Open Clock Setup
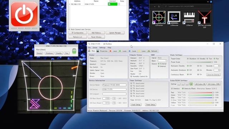 click(x=136, y=105)
